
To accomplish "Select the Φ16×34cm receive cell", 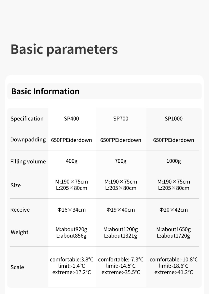I will pos(71,210).
